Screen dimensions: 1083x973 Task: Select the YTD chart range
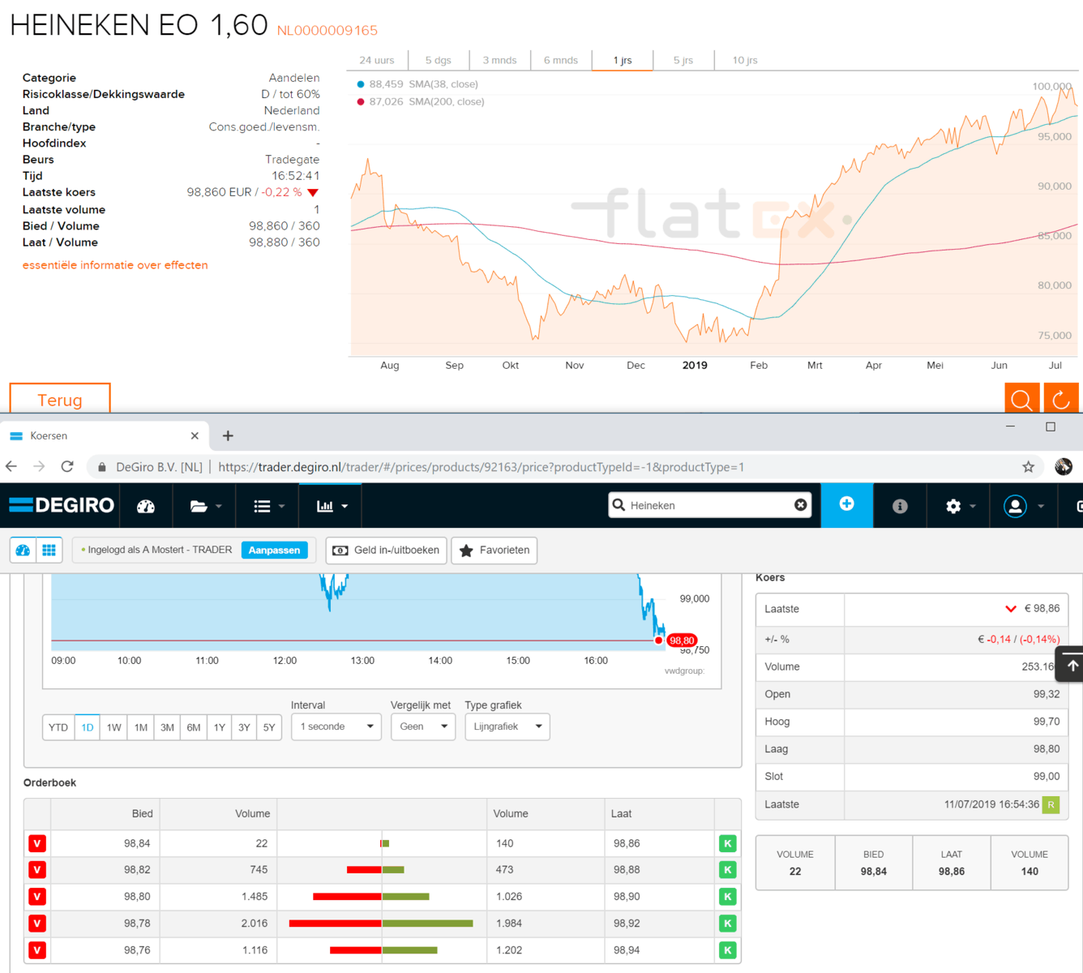click(58, 727)
